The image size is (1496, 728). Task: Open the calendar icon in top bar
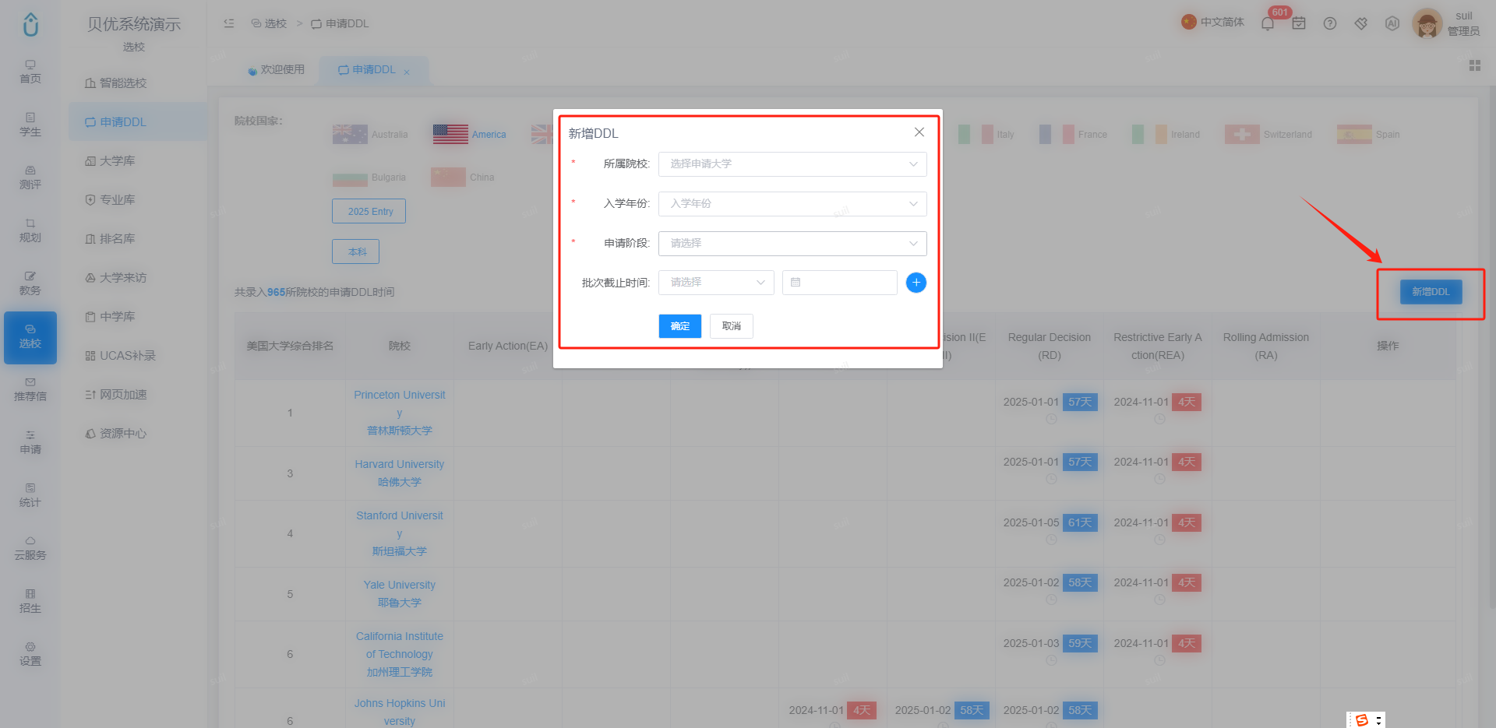1299,23
